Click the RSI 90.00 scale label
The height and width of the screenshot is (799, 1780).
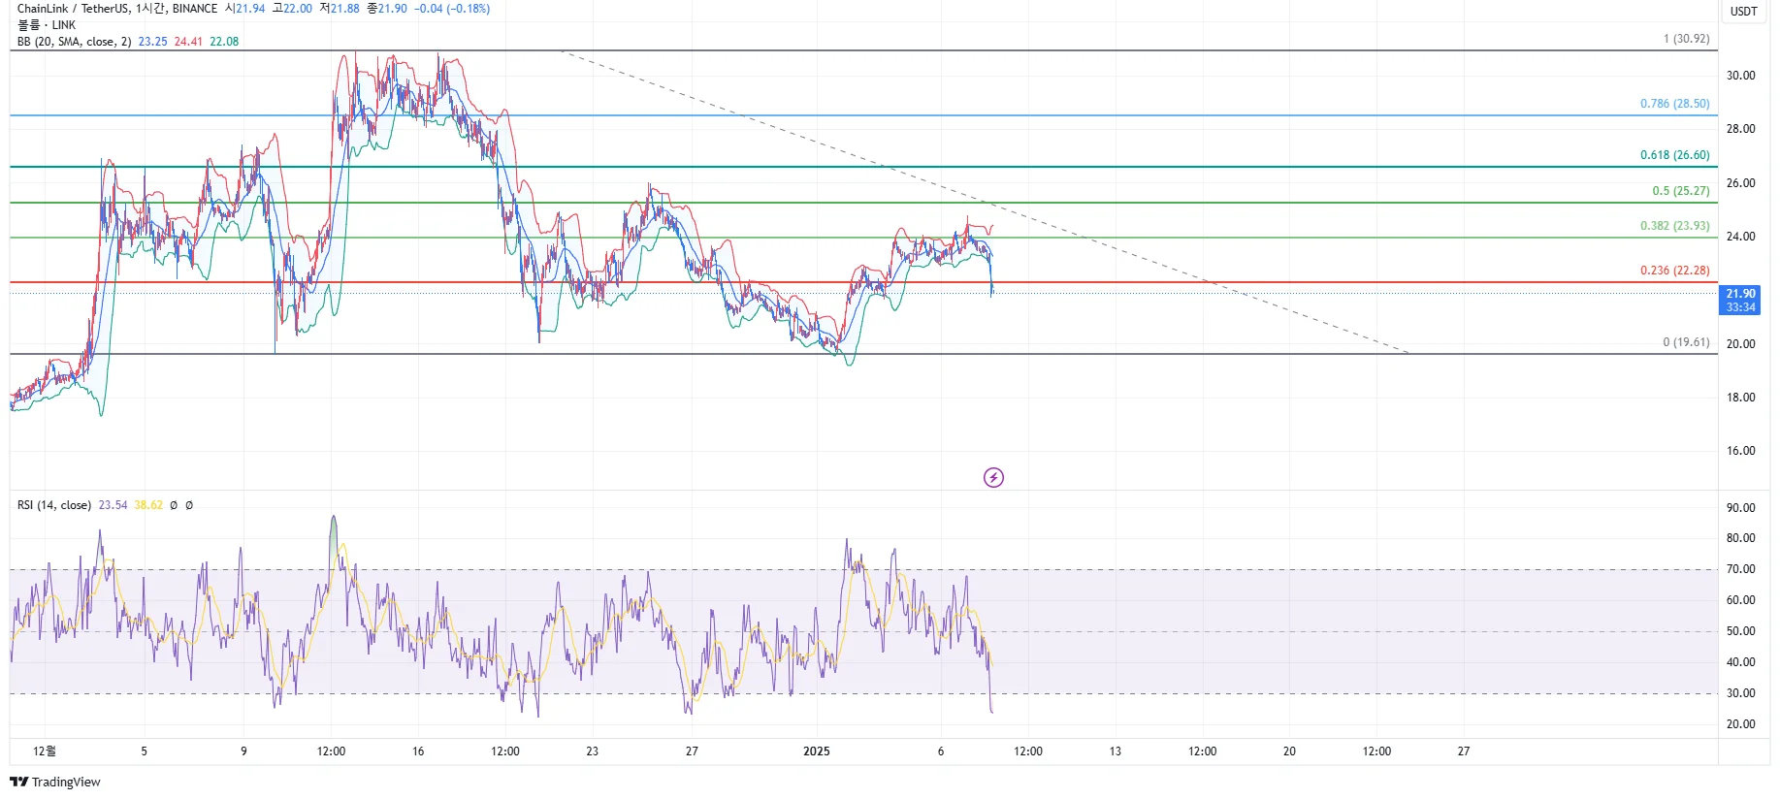click(x=1740, y=508)
